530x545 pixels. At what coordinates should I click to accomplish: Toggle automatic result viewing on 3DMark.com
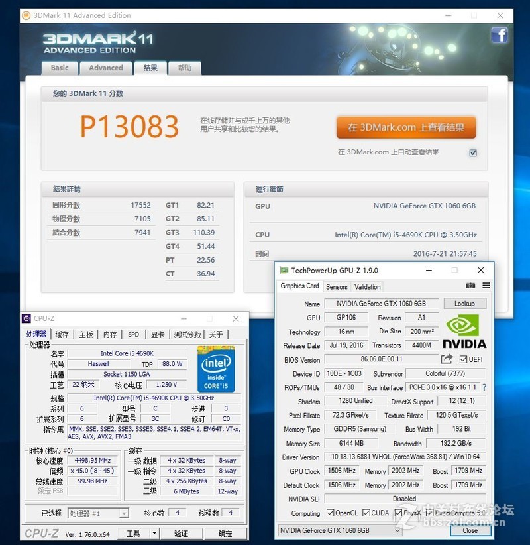click(x=472, y=151)
